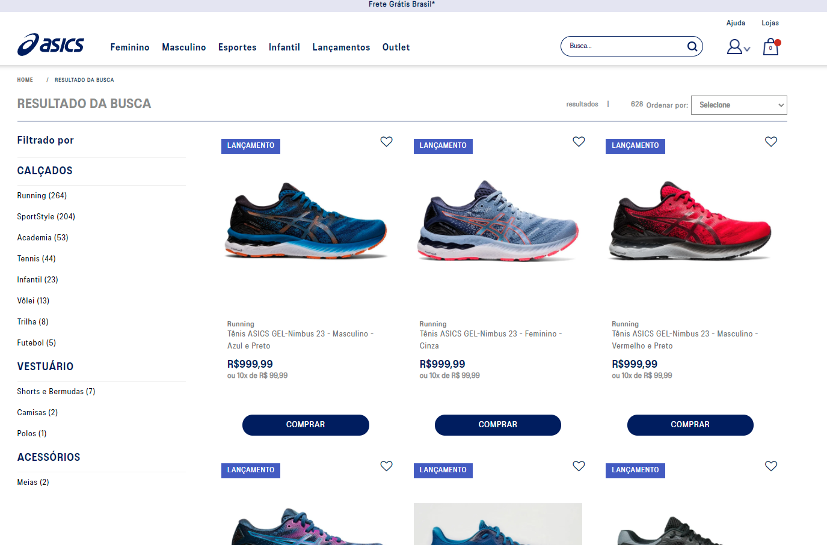The height and width of the screenshot is (545, 827).
Task: Open the Lançamentos menu
Action: [342, 47]
